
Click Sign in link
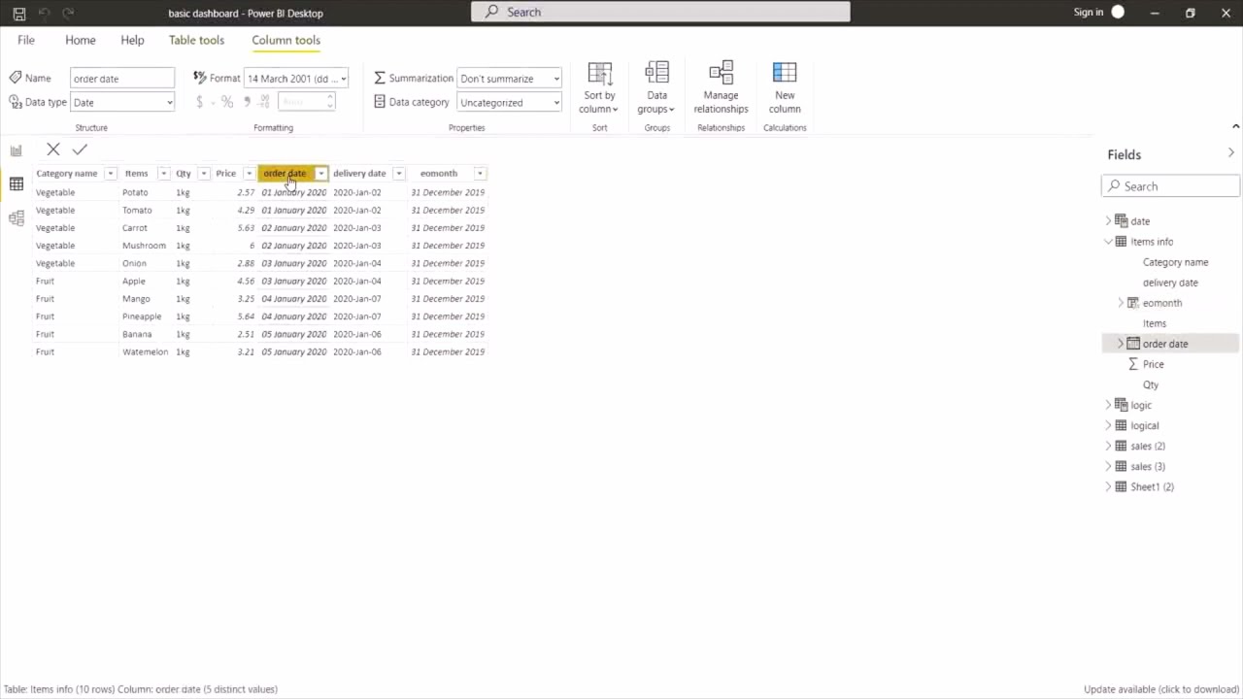click(x=1089, y=13)
